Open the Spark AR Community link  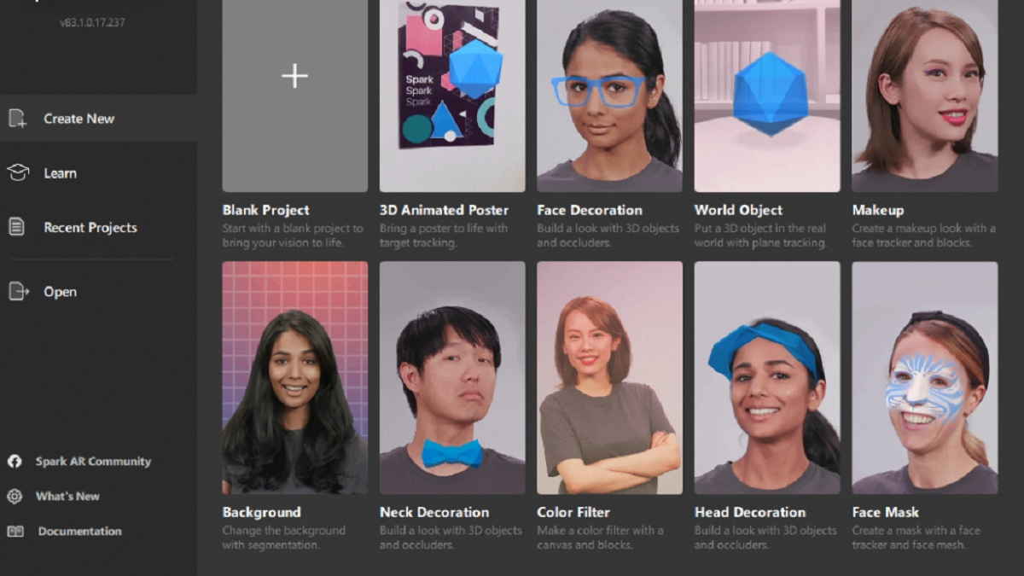[x=93, y=462]
